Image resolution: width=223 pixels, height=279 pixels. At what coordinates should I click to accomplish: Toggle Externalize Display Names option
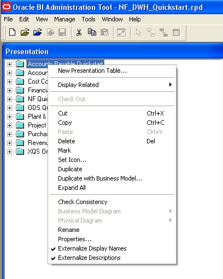[112, 248]
